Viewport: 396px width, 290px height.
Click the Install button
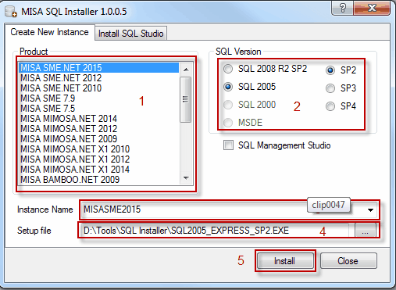[285, 261]
